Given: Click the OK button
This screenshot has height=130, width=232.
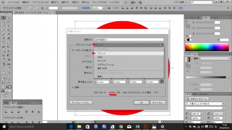Looking at the screenshot, I should click(141, 103).
